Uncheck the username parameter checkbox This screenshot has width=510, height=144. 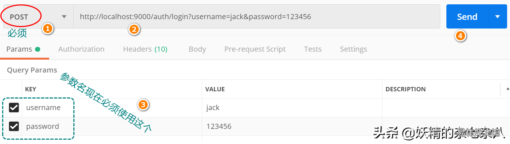[x=14, y=108]
